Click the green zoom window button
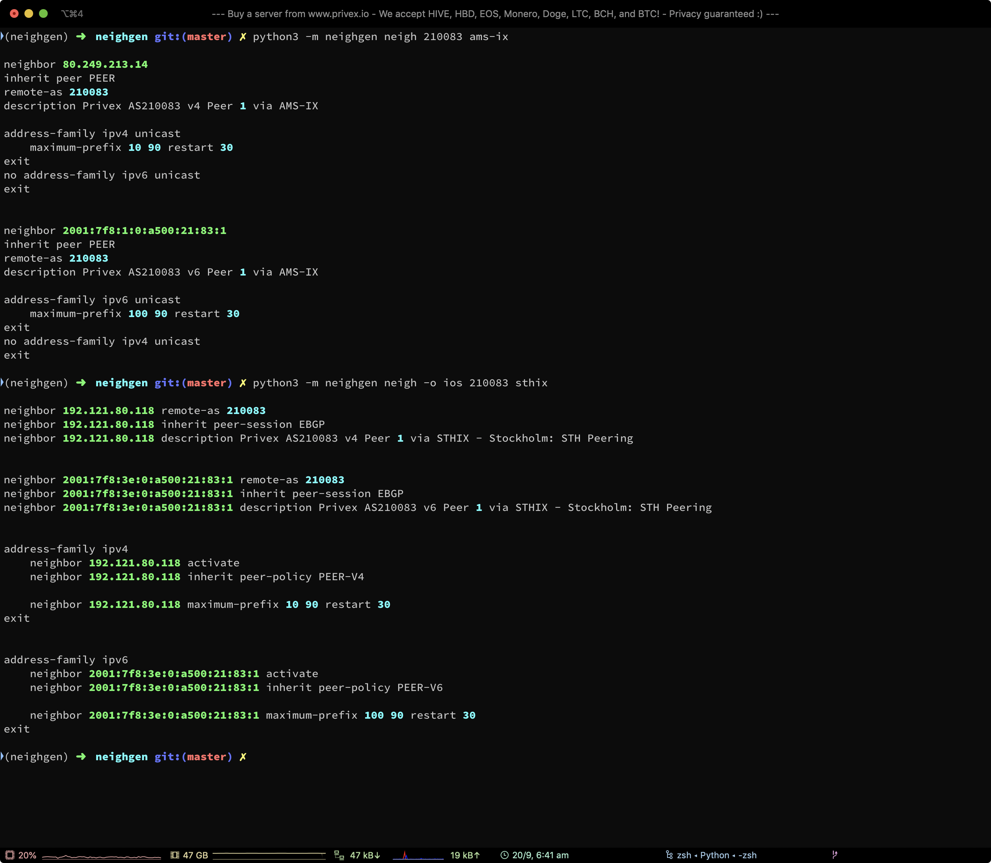 point(43,13)
